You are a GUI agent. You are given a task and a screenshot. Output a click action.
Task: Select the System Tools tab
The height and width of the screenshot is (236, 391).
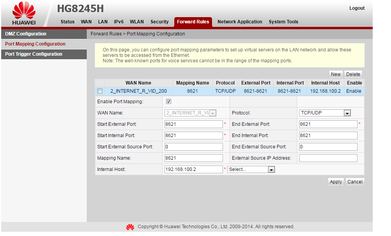pyautogui.click(x=283, y=22)
